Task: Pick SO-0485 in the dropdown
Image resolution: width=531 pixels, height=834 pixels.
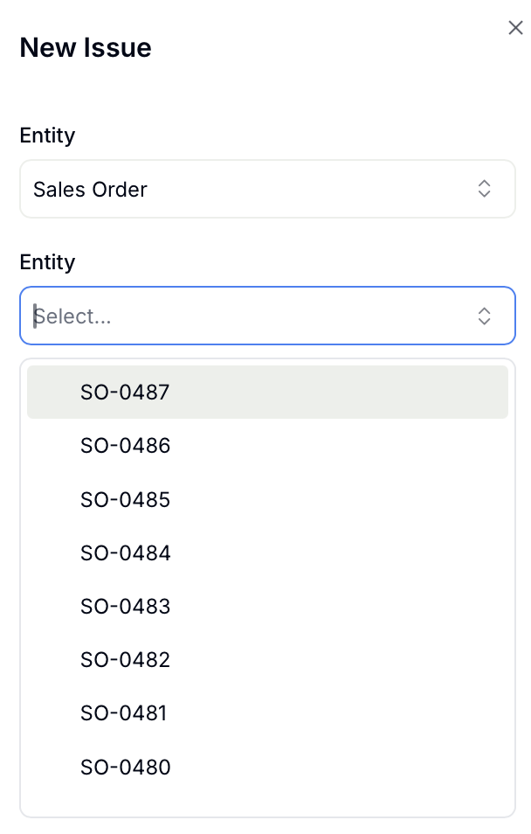Action: 125,500
